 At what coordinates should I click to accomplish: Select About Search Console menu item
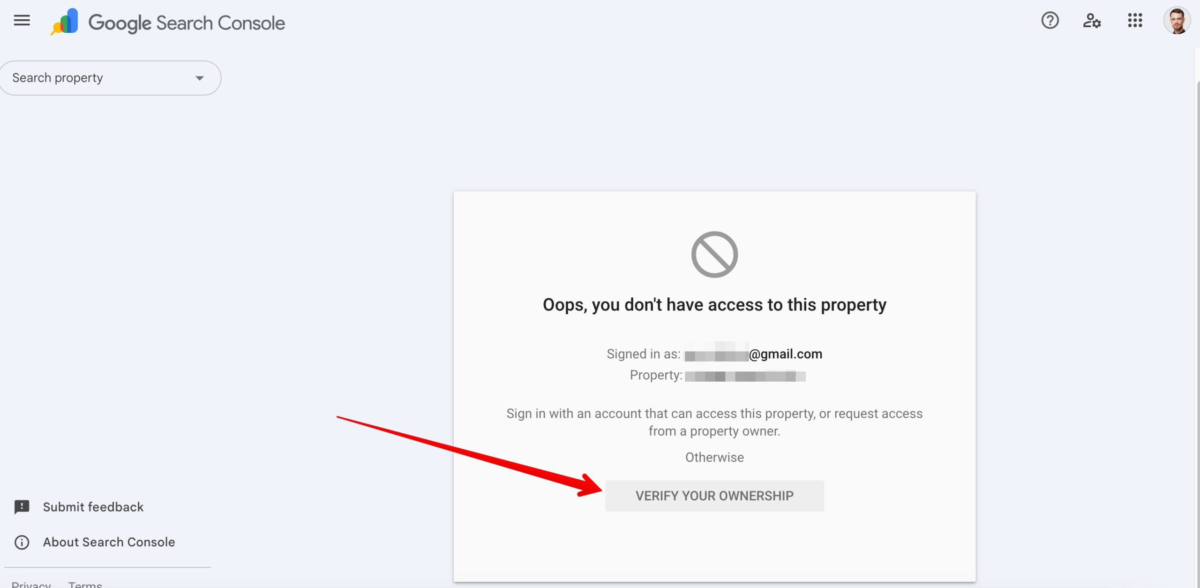click(108, 542)
